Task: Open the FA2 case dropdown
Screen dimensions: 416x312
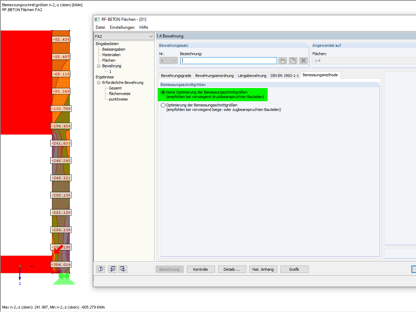Action: pos(151,36)
